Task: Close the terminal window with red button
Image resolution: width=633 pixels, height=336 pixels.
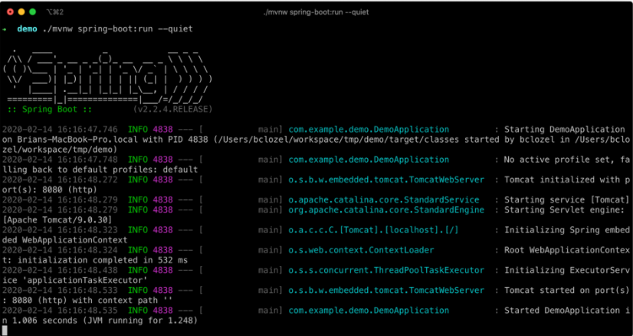Action: coord(11,12)
